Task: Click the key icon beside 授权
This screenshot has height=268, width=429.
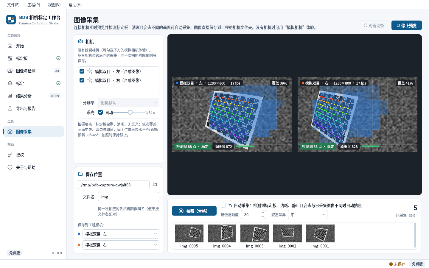Action: point(10,155)
